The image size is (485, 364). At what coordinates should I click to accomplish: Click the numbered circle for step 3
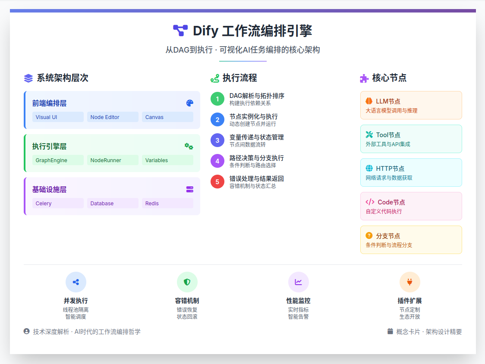pos(217,140)
